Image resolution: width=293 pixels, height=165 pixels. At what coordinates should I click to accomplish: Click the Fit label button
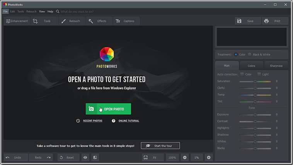point(155,158)
